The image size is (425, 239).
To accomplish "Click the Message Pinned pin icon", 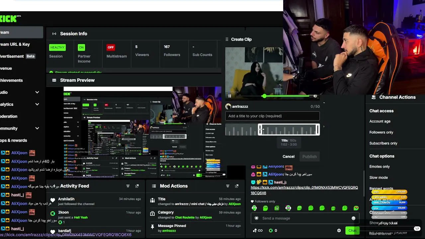I will tap(152, 227).
